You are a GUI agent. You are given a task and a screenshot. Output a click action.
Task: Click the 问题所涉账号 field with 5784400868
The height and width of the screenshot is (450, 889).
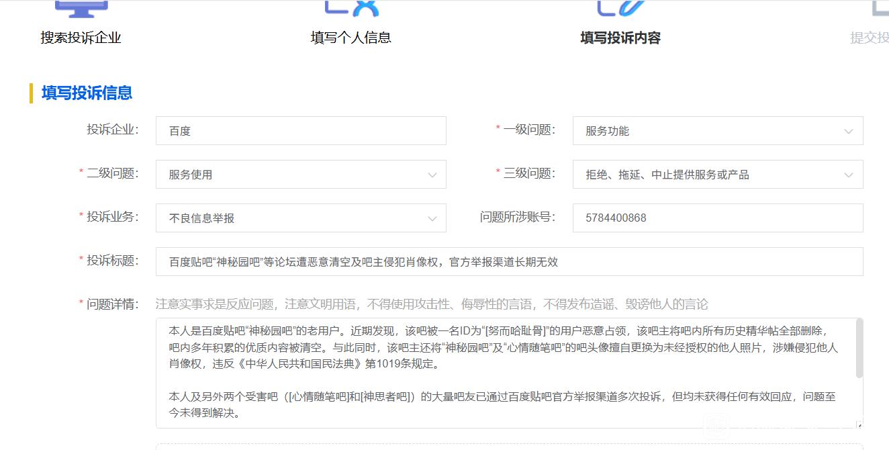[x=718, y=218]
